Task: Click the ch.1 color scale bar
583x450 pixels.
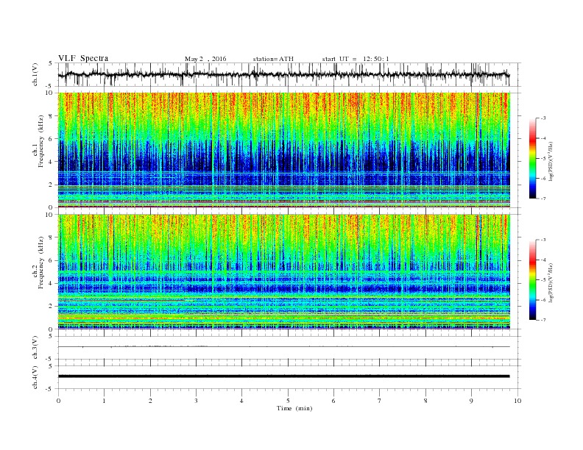Action: pos(532,159)
